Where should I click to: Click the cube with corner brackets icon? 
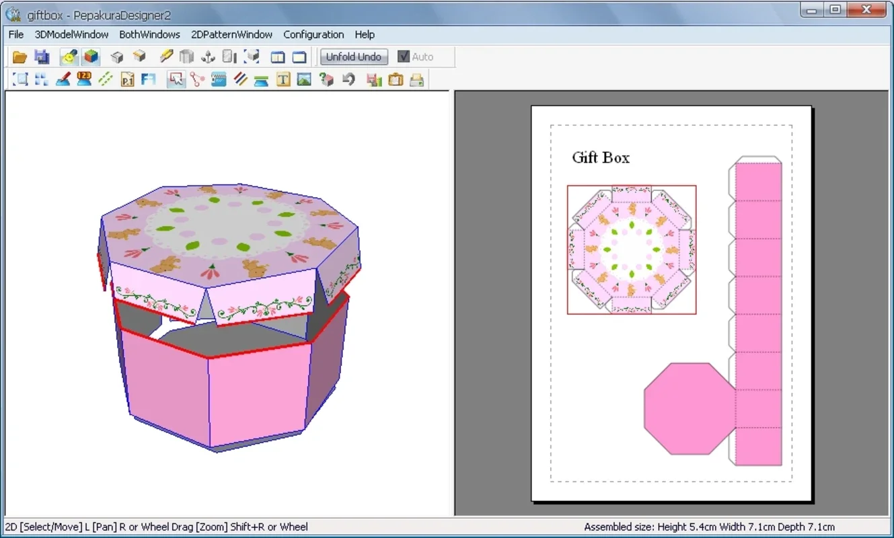(252, 57)
